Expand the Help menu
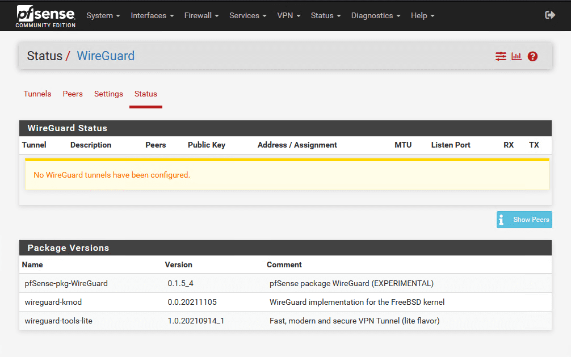571x357 pixels. pyautogui.click(x=422, y=16)
